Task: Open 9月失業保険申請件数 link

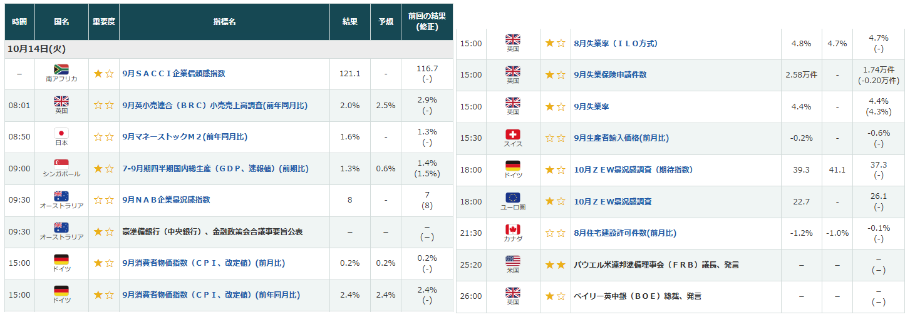Action: coord(610,75)
